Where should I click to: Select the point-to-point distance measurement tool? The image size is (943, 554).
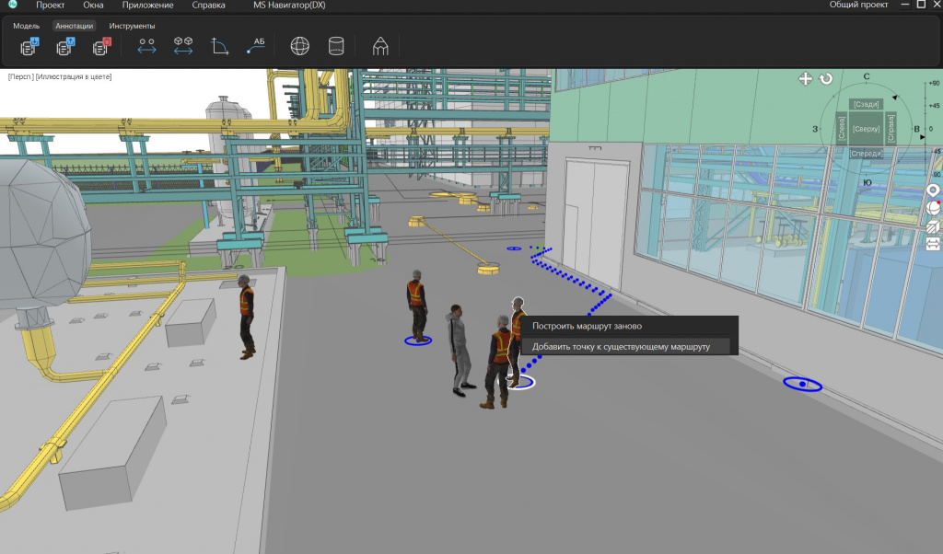coord(146,46)
